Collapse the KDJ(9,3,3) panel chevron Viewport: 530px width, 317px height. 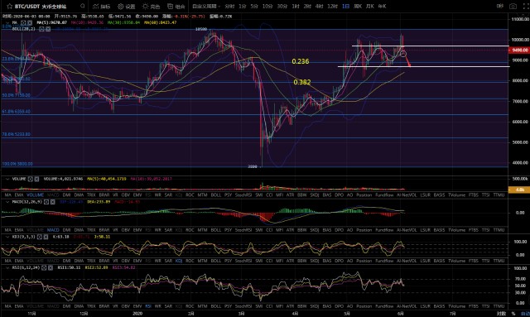tap(7, 237)
